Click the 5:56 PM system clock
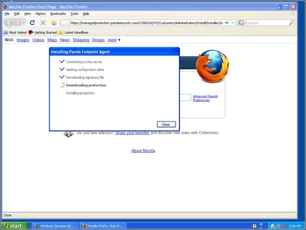The width and height of the screenshot is (306, 230). click(295, 226)
